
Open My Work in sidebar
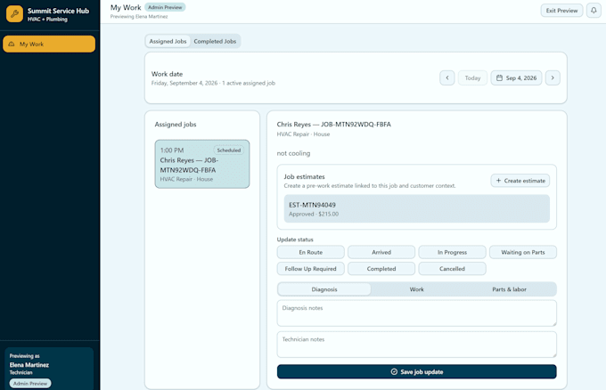tap(49, 44)
